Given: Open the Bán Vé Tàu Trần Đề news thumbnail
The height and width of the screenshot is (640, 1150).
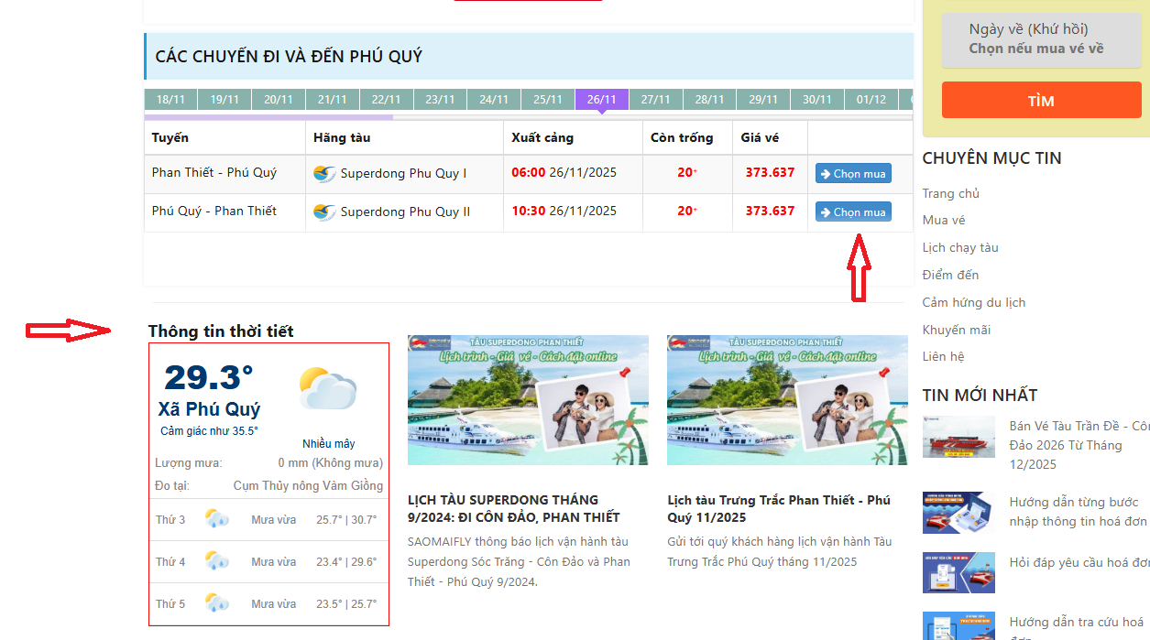Looking at the screenshot, I should click(x=958, y=438).
